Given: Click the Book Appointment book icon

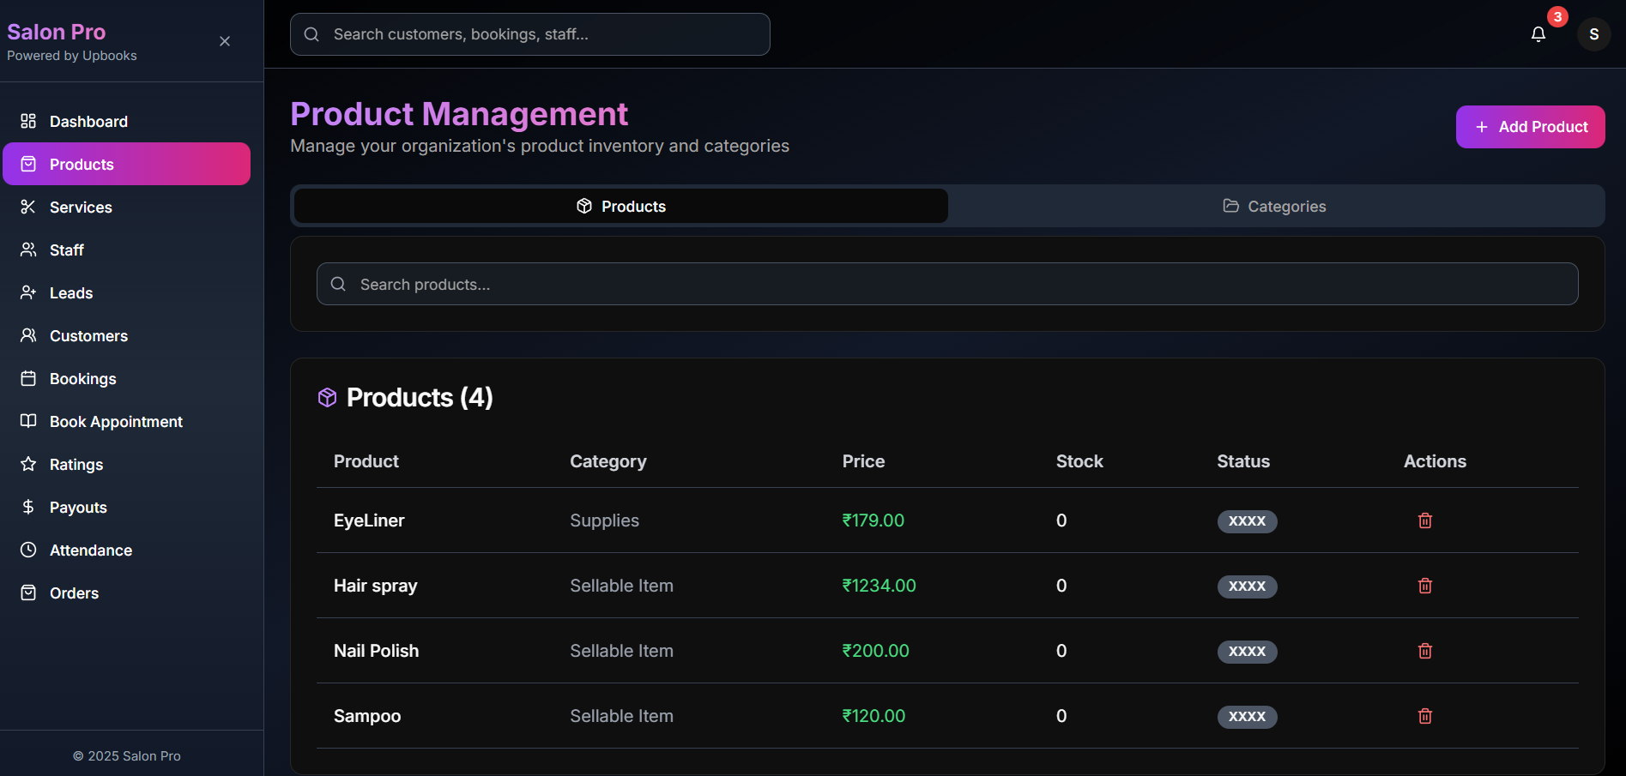Looking at the screenshot, I should click(x=28, y=421).
